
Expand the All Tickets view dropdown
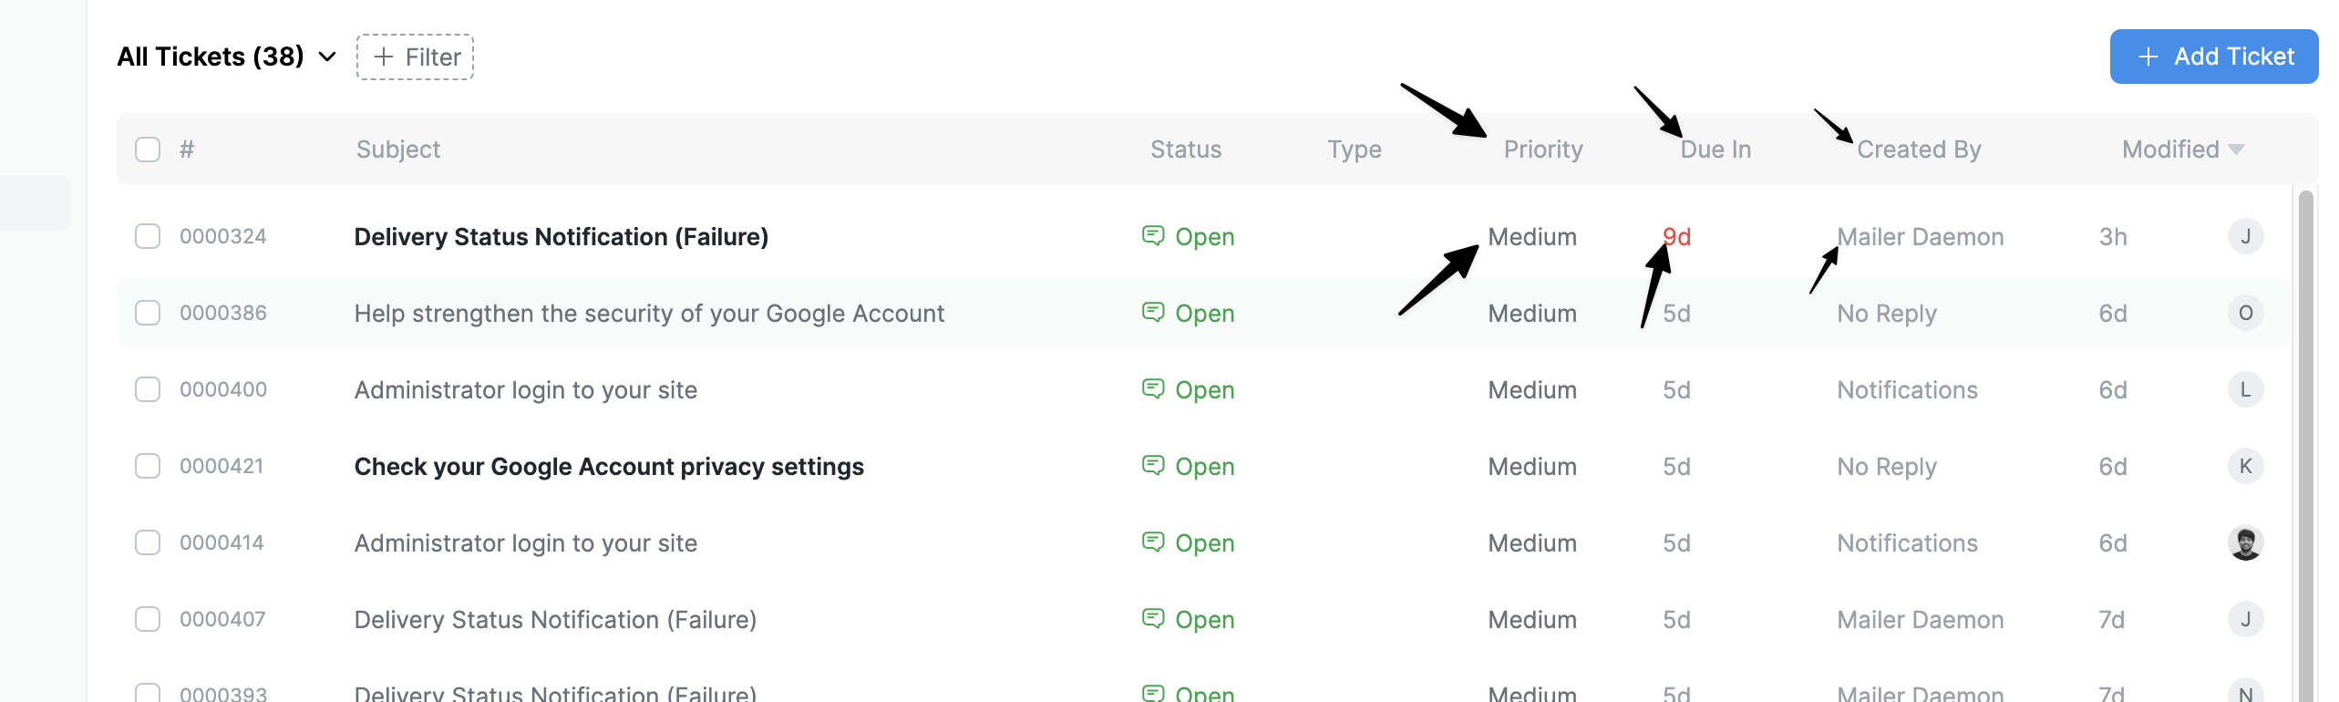[x=325, y=57]
